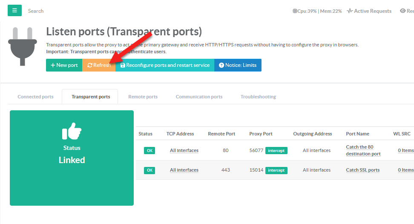Open the hamburger menu button
Screen dimensions: 414x224
point(14,11)
